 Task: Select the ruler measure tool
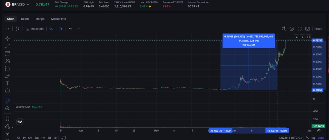tap(7, 101)
